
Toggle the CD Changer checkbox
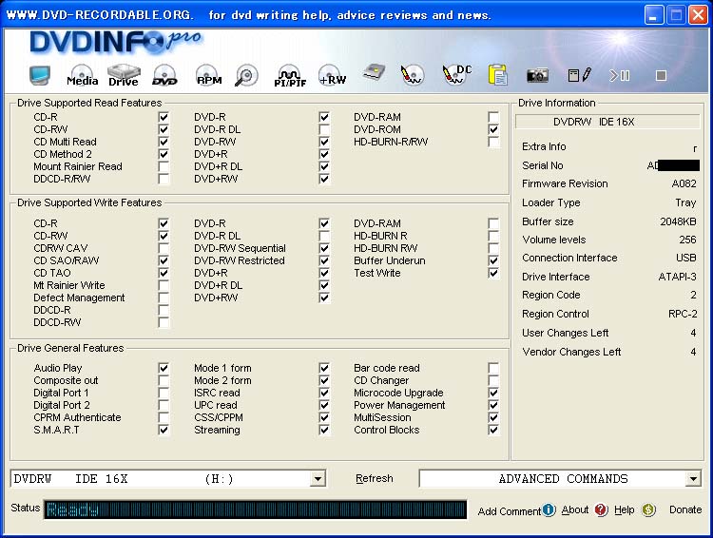tap(492, 380)
